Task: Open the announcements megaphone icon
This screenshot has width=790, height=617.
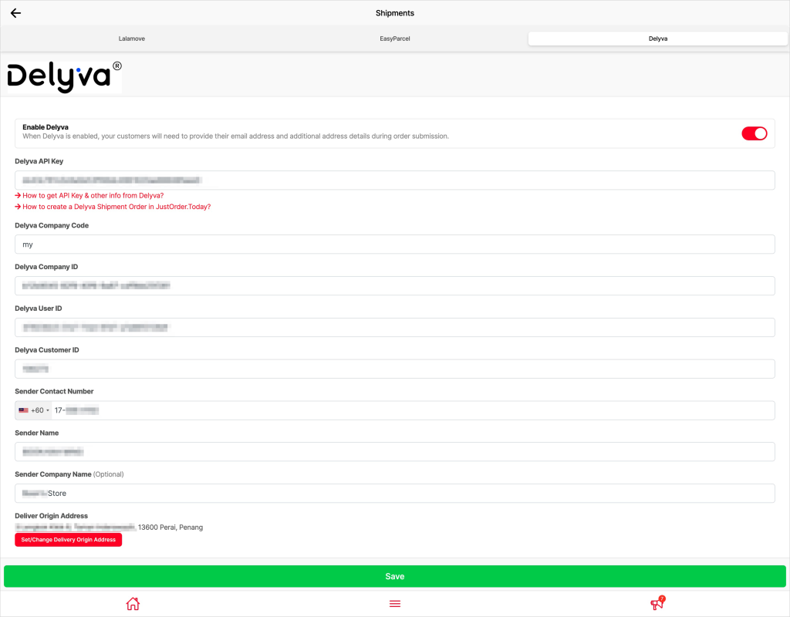Action: (657, 603)
